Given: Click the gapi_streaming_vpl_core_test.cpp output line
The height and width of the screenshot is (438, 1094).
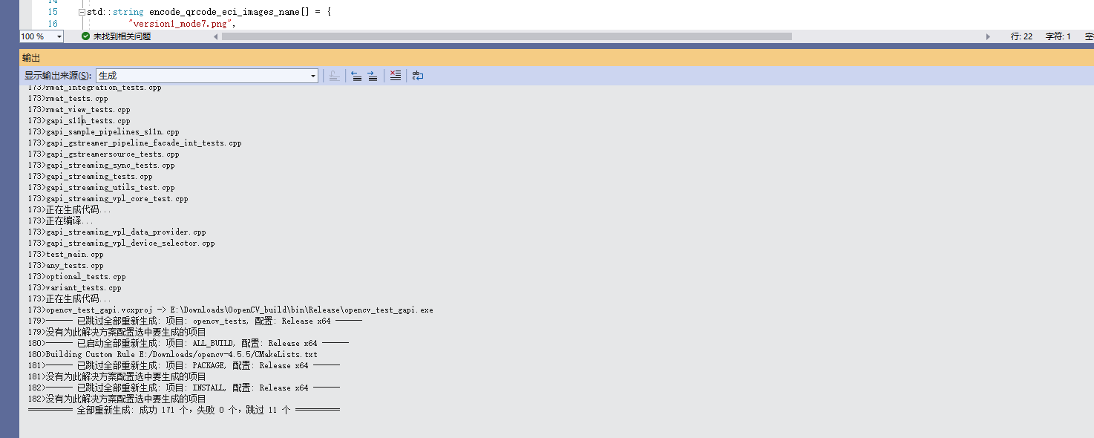Looking at the screenshot, I should coord(108,198).
